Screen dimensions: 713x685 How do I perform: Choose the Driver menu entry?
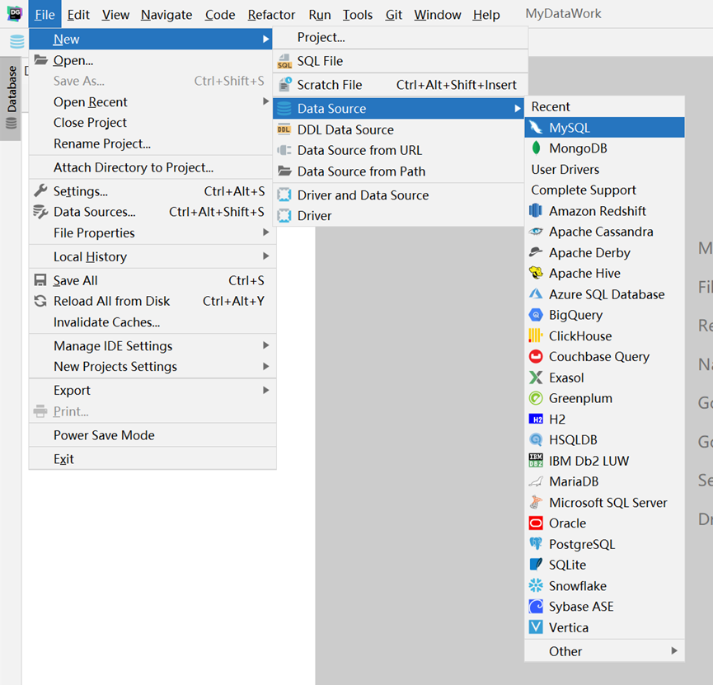(398, 216)
